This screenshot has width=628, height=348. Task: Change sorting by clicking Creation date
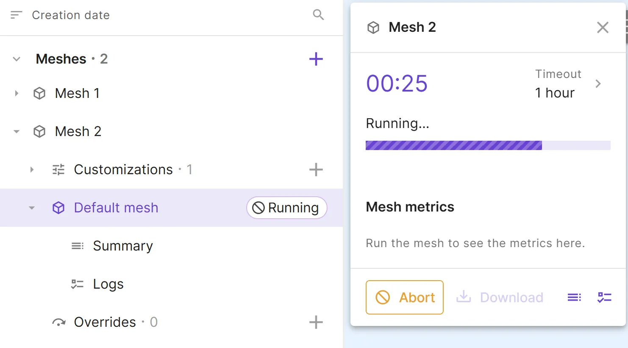70,15
